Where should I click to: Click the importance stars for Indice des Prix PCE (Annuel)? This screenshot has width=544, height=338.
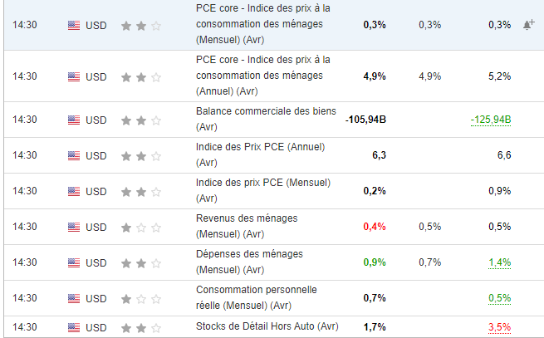tap(141, 155)
